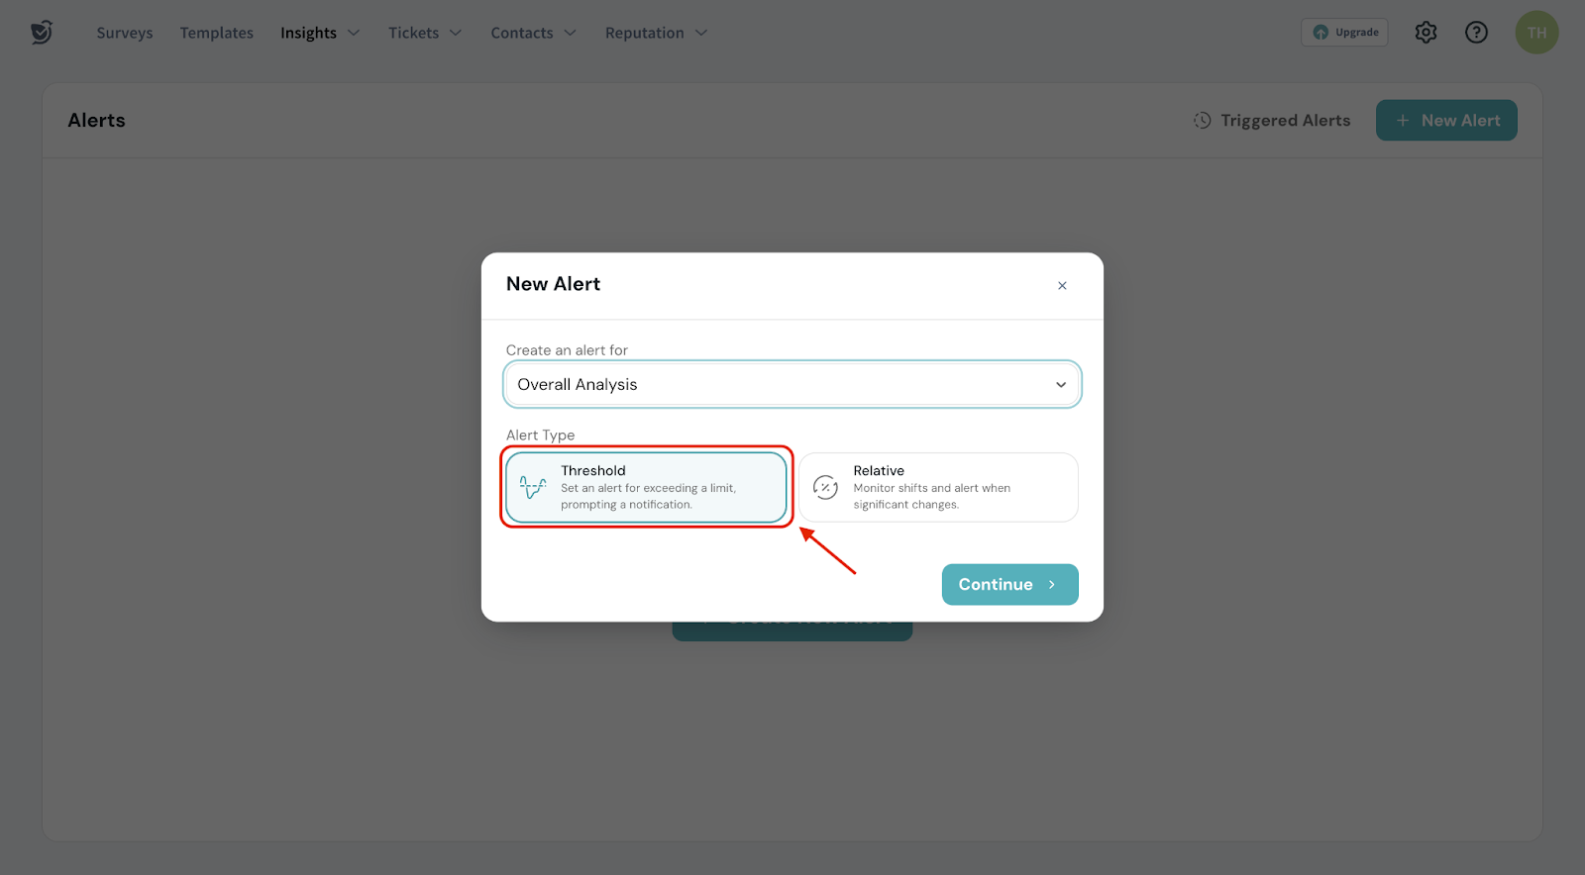Click the New Alert button
Image resolution: width=1585 pixels, height=875 pixels.
tap(1446, 121)
